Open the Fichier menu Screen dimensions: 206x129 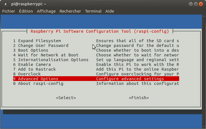(9, 11)
